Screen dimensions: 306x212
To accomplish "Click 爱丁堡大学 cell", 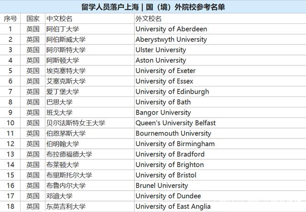I will click(90, 92).
